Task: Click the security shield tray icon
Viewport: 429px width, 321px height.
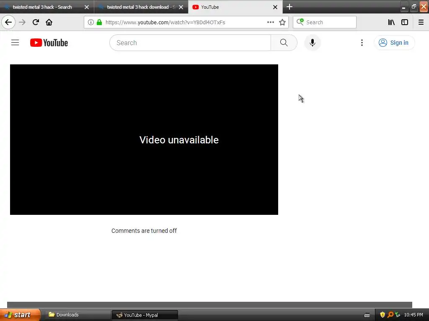Action: (x=382, y=315)
